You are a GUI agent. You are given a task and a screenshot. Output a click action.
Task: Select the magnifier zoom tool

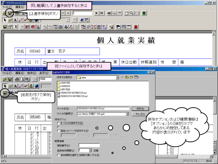tap(132, 13)
